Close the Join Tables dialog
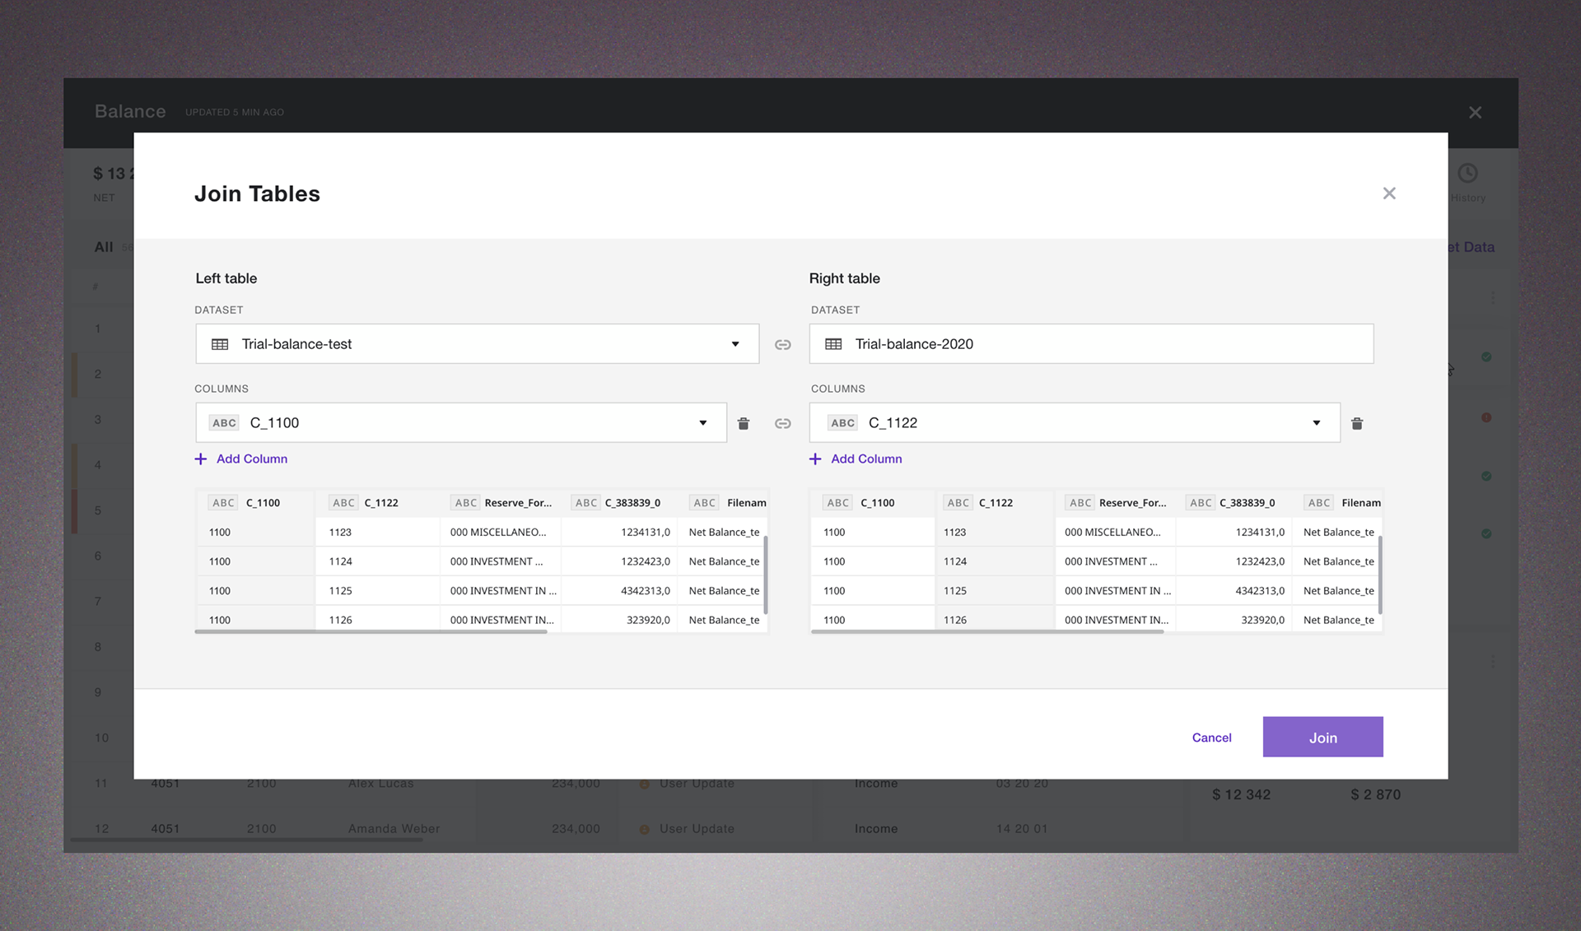 (1389, 193)
